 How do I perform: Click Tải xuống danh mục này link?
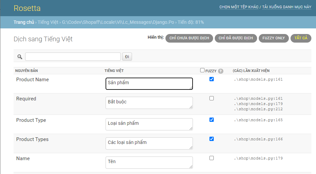287,7
